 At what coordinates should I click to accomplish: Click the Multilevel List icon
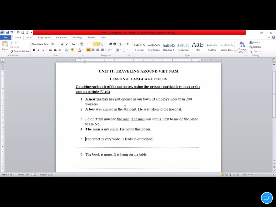click(x=102, y=44)
